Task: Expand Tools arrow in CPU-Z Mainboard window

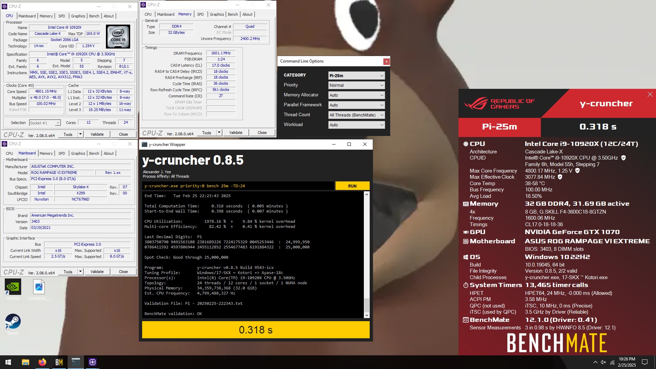Action: pos(80,272)
